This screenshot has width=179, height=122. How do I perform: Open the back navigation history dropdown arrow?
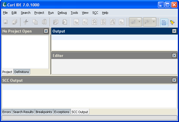pyautogui.click(x=140, y=22)
